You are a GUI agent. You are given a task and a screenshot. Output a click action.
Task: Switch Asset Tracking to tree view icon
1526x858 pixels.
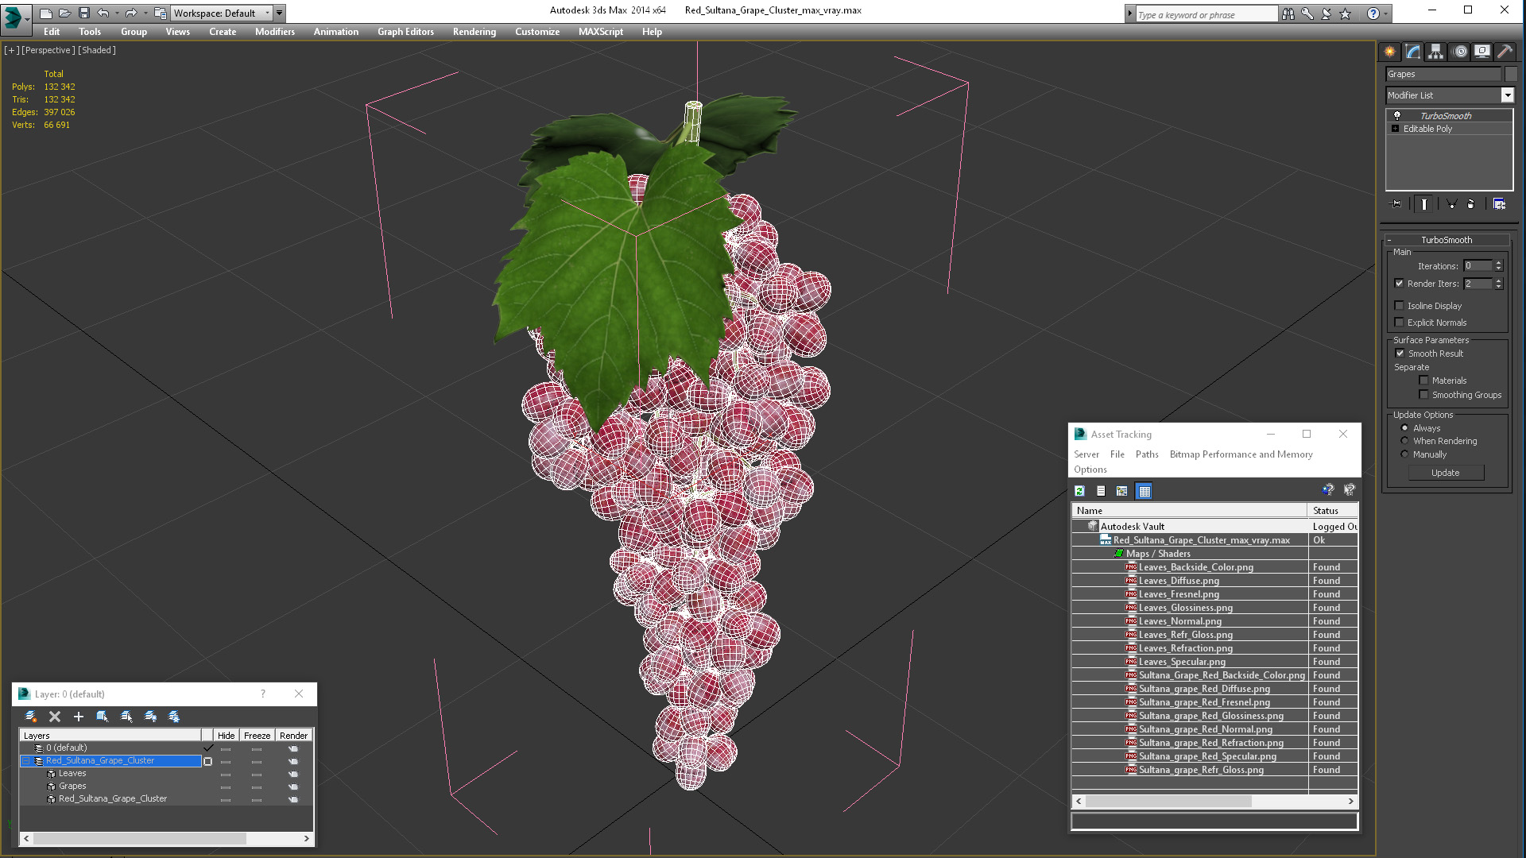[1122, 491]
